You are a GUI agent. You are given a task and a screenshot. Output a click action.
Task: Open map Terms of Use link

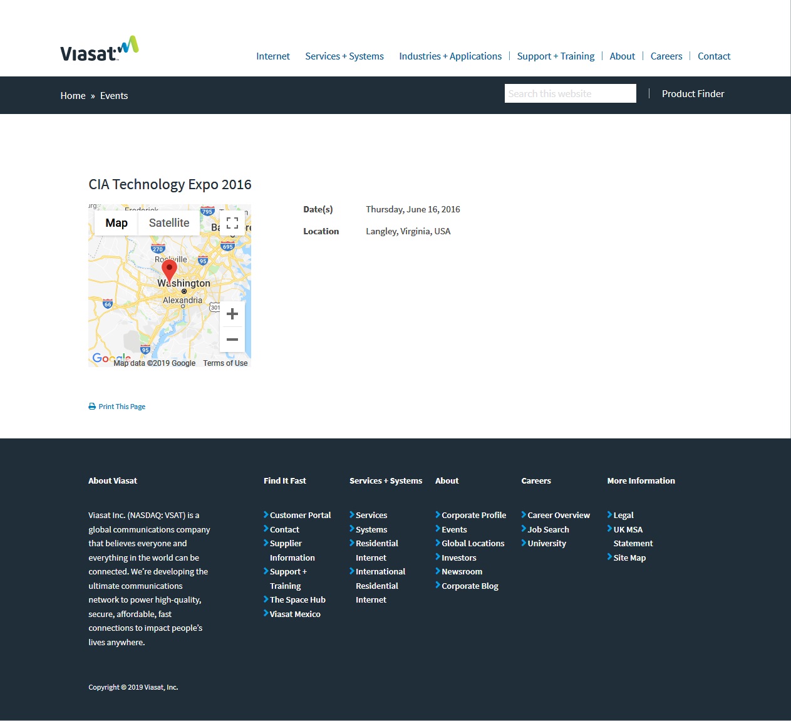(225, 363)
